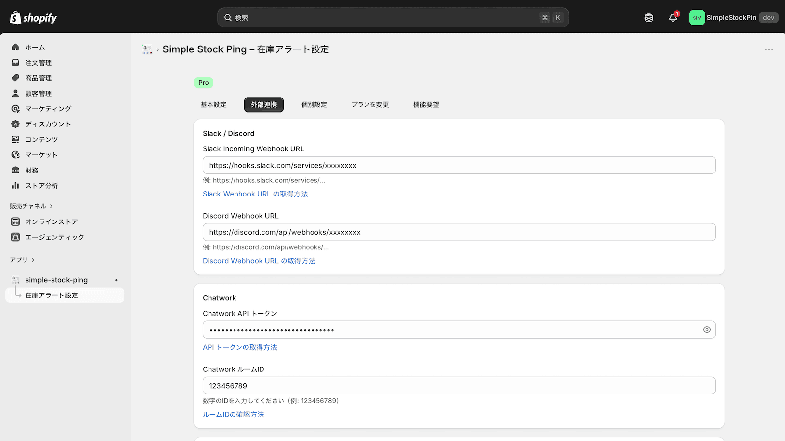Click the コンテンツ content icon

[16, 139]
